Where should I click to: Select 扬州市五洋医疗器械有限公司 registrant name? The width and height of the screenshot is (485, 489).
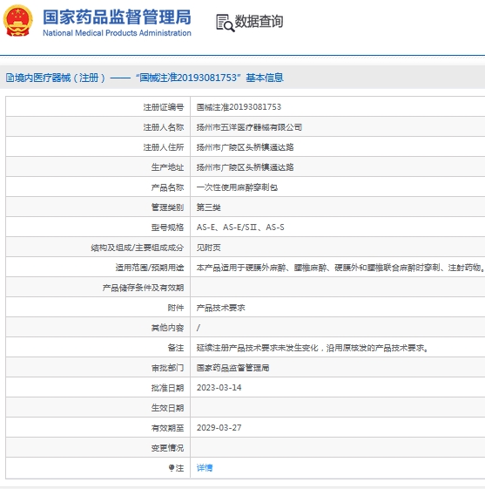coord(249,127)
